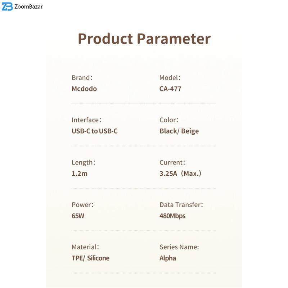Click the 480Mbps transfer speed value
This screenshot has width=288, height=288.
[172, 216]
